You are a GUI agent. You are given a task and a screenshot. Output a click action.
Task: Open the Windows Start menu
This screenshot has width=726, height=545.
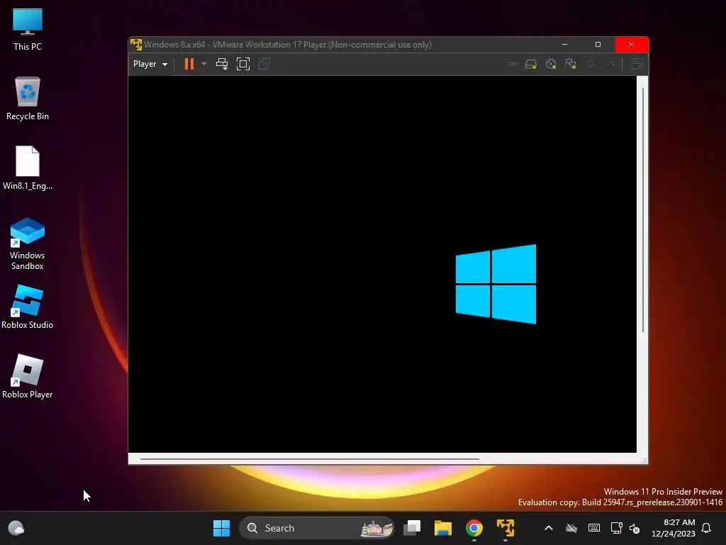coord(221,528)
